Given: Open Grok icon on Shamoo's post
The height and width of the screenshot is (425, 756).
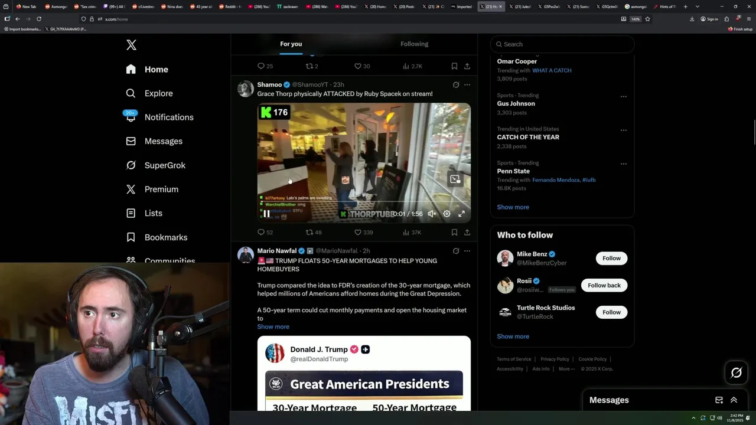Looking at the screenshot, I should 455,84.
